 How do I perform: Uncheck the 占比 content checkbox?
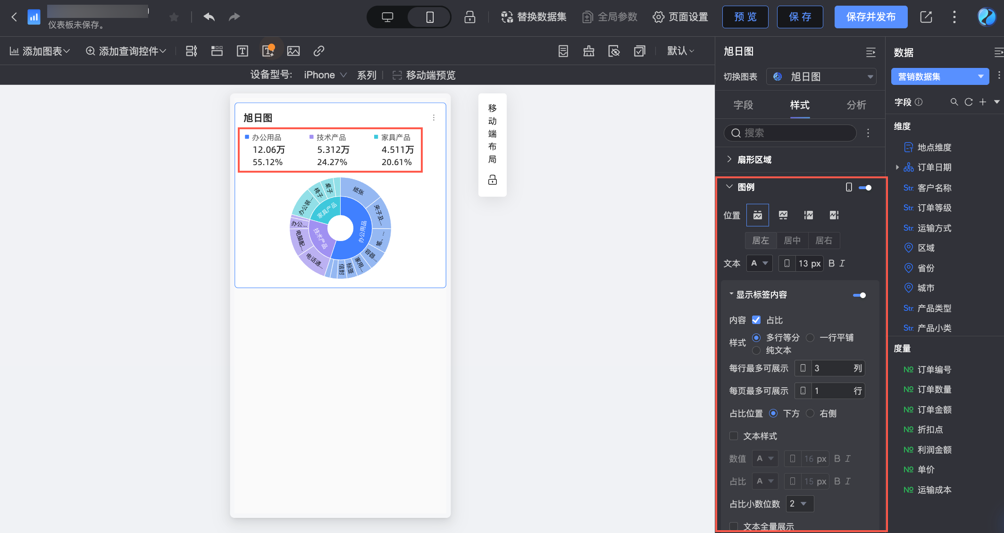coord(756,320)
